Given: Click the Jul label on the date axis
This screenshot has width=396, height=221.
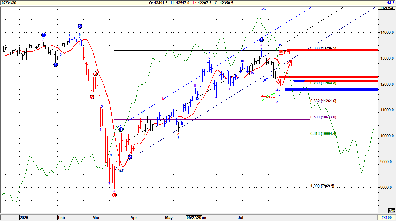Looking at the screenshot, I should click(x=241, y=218).
